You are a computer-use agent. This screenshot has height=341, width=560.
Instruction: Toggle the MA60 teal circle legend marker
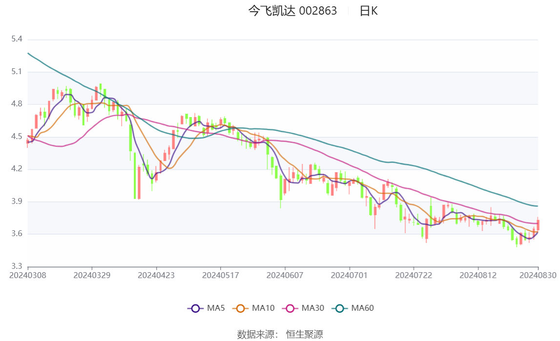tap(340, 308)
